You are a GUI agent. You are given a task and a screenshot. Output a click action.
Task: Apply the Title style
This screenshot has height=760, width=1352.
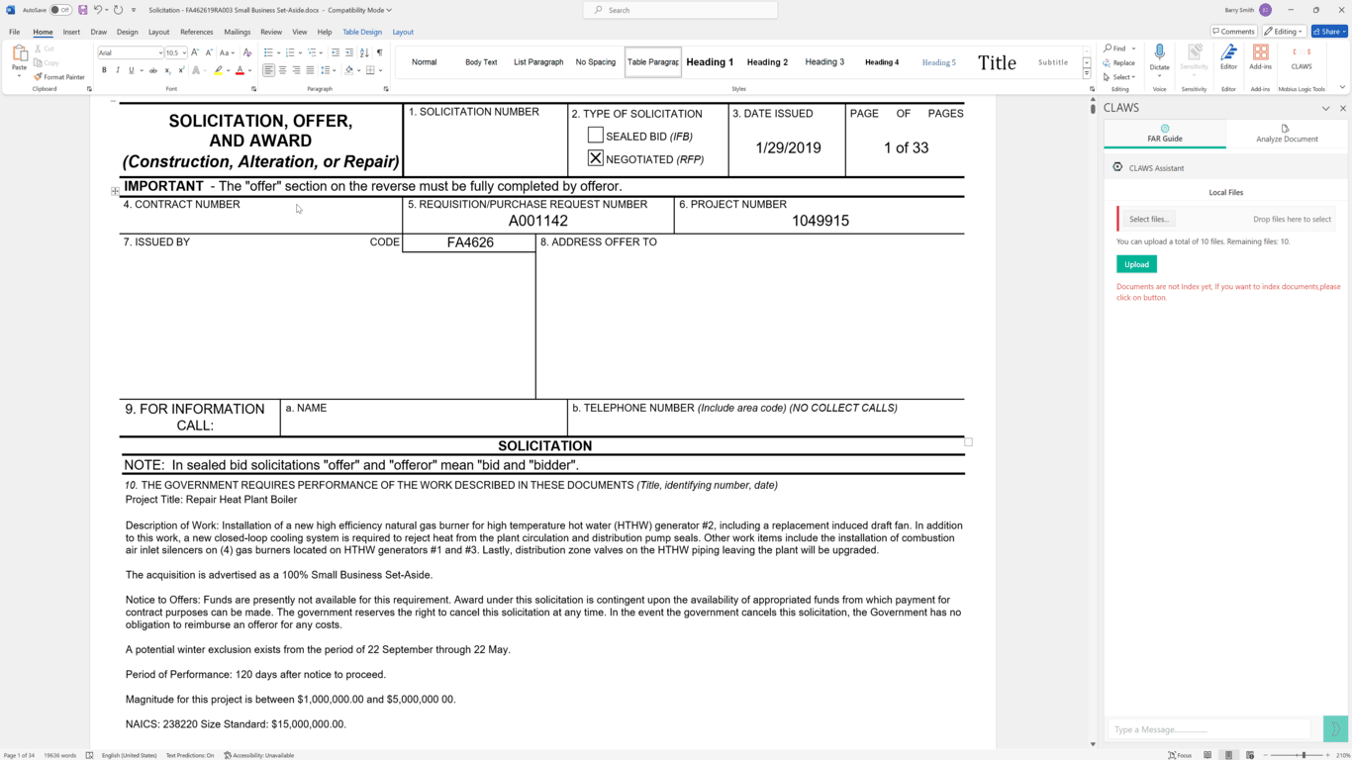coord(997,62)
